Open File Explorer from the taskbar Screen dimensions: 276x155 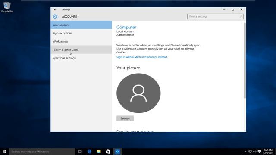click(99, 152)
